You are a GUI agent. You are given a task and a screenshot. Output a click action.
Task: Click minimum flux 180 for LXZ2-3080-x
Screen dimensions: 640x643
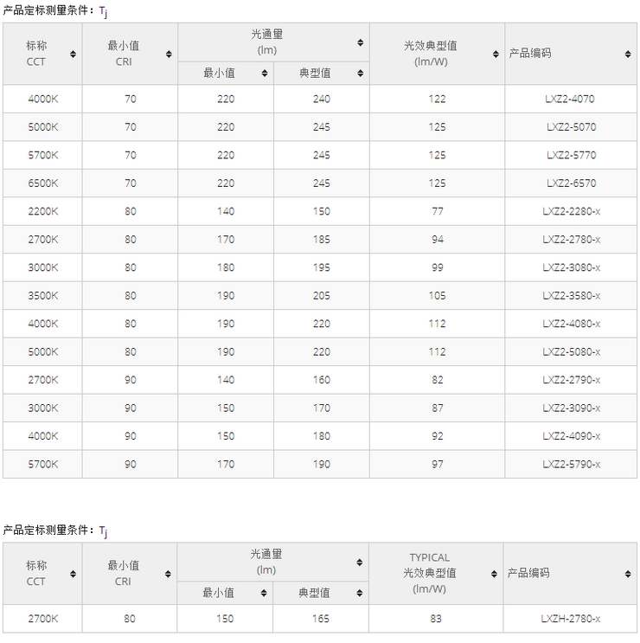[x=226, y=267]
